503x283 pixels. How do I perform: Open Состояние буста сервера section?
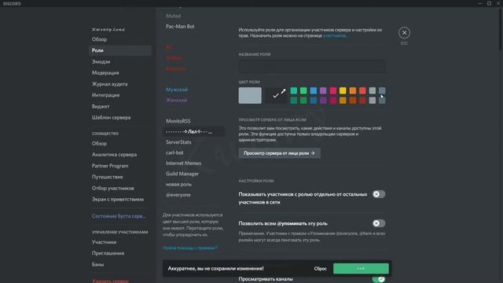coord(120,216)
